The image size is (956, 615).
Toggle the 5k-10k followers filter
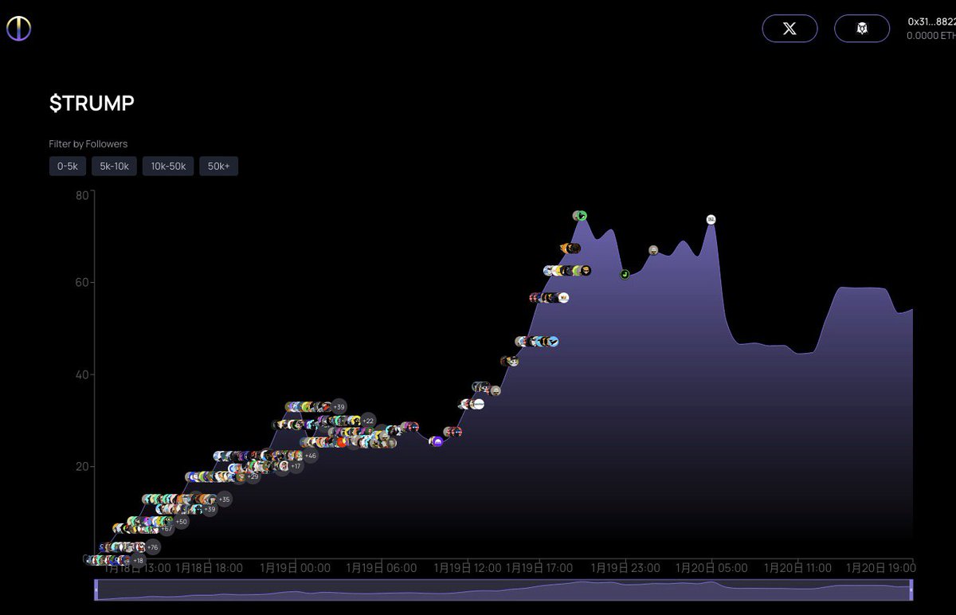click(x=114, y=166)
